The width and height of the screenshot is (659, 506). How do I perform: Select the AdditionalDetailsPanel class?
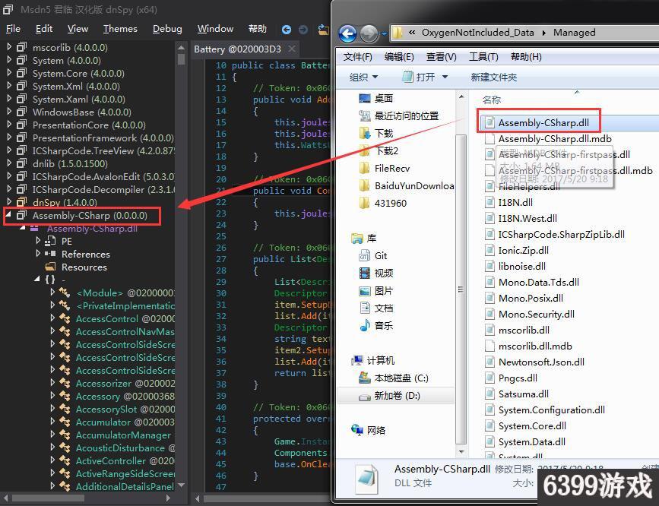click(x=125, y=487)
